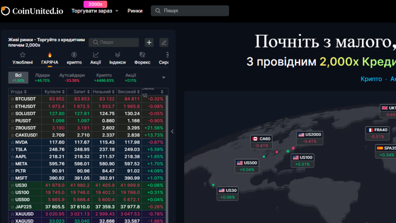Select the Лідери filter tab
The height and width of the screenshot is (223, 396).
click(x=43, y=77)
